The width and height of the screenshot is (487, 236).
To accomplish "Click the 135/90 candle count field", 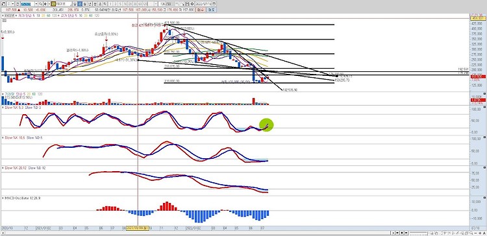I will [x=165, y=4].
